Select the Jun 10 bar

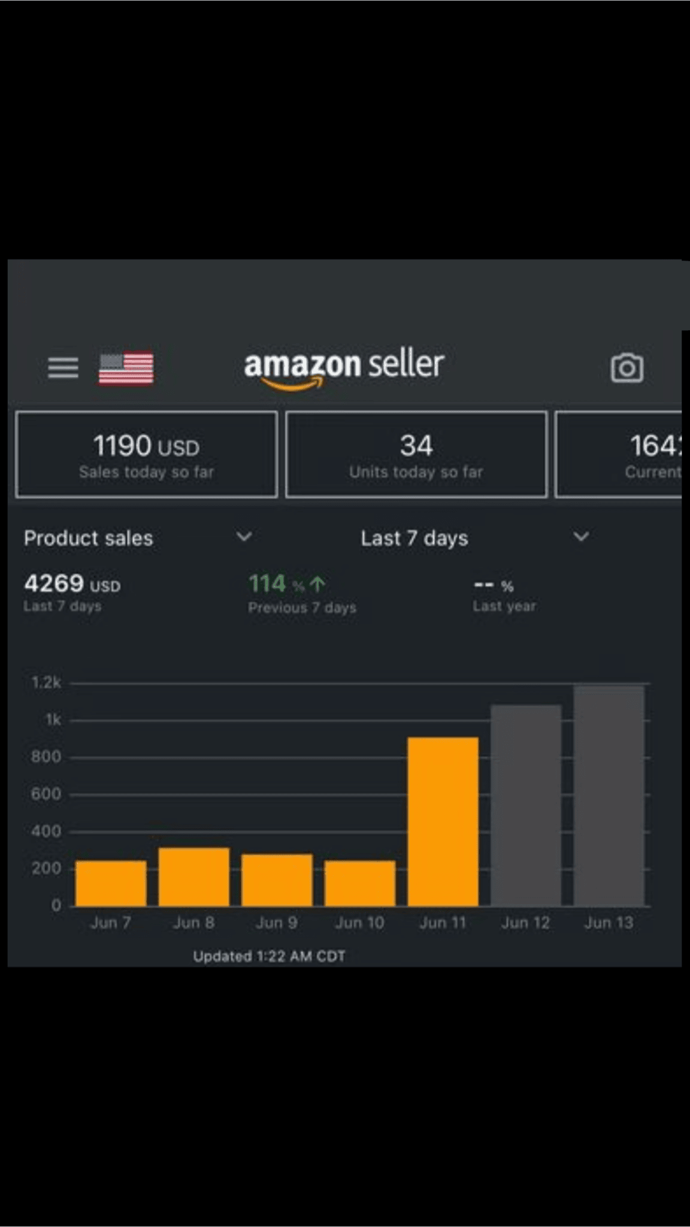tap(359, 883)
